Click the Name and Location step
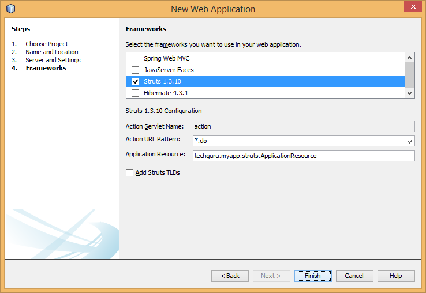The image size is (426, 293). click(52, 52)
